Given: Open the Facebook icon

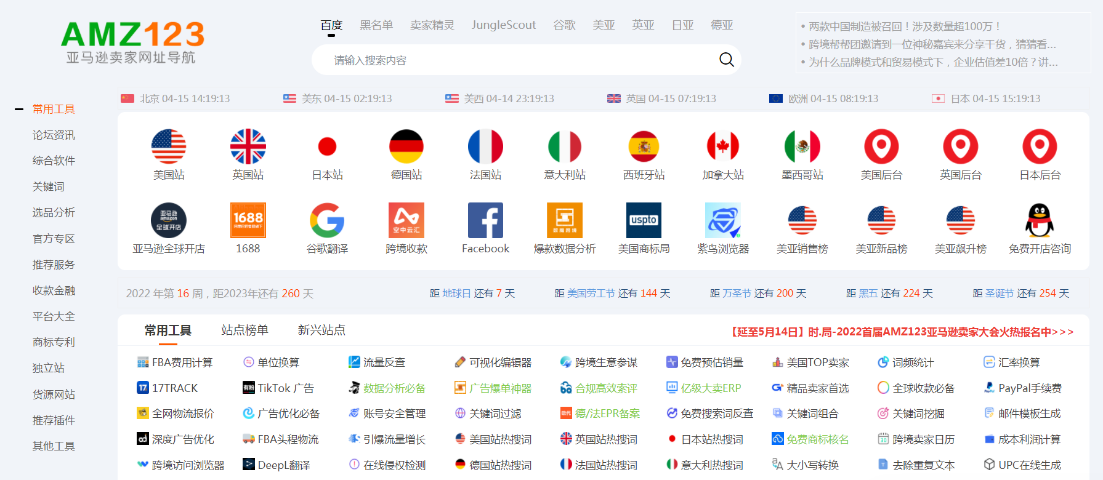Looking at the screenshot, I should (x=485, y=220).
